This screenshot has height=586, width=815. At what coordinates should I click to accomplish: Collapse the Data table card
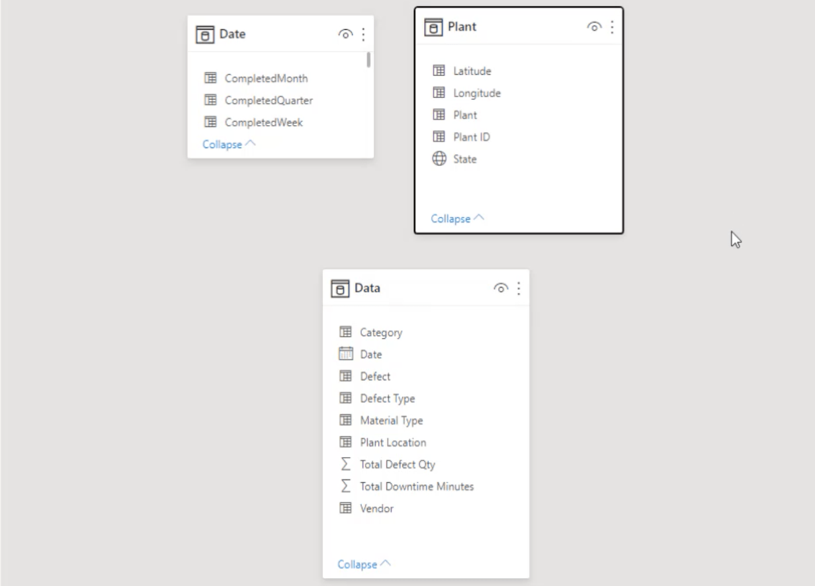pyautogui.click(x=364, y=564)
